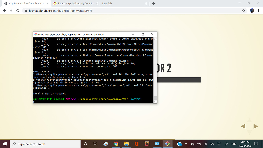Open Chrome profile avatar
The image size is (263, 148).
coord(252,11)
